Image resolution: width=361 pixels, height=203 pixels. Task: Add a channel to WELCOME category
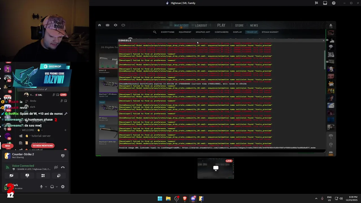pos(65,130)
